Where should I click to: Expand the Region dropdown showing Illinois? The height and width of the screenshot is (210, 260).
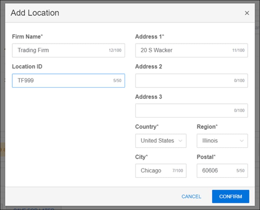[222, 141]
